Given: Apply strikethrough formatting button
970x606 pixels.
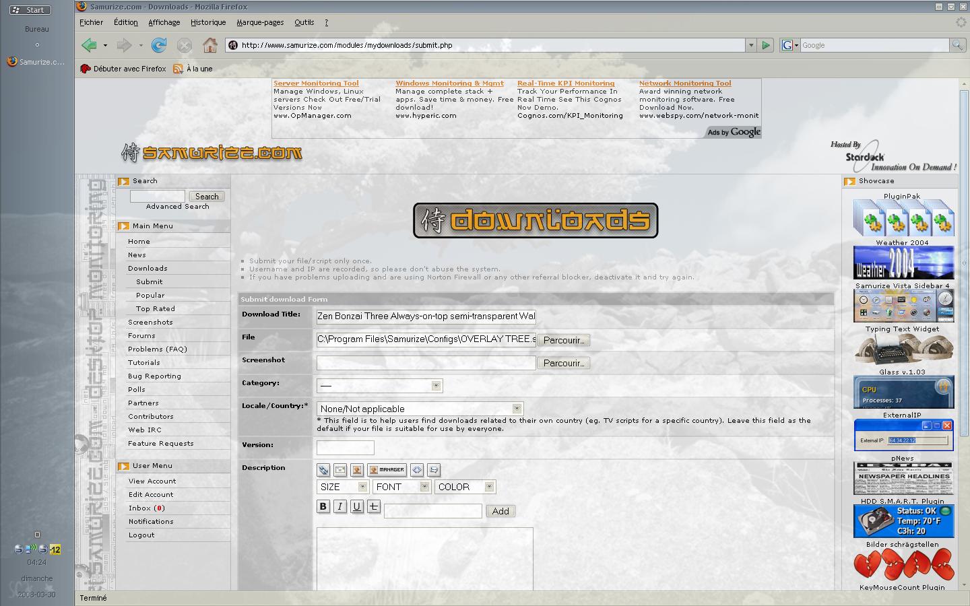Looking at the screenshot, I should (x=374, y=506).
